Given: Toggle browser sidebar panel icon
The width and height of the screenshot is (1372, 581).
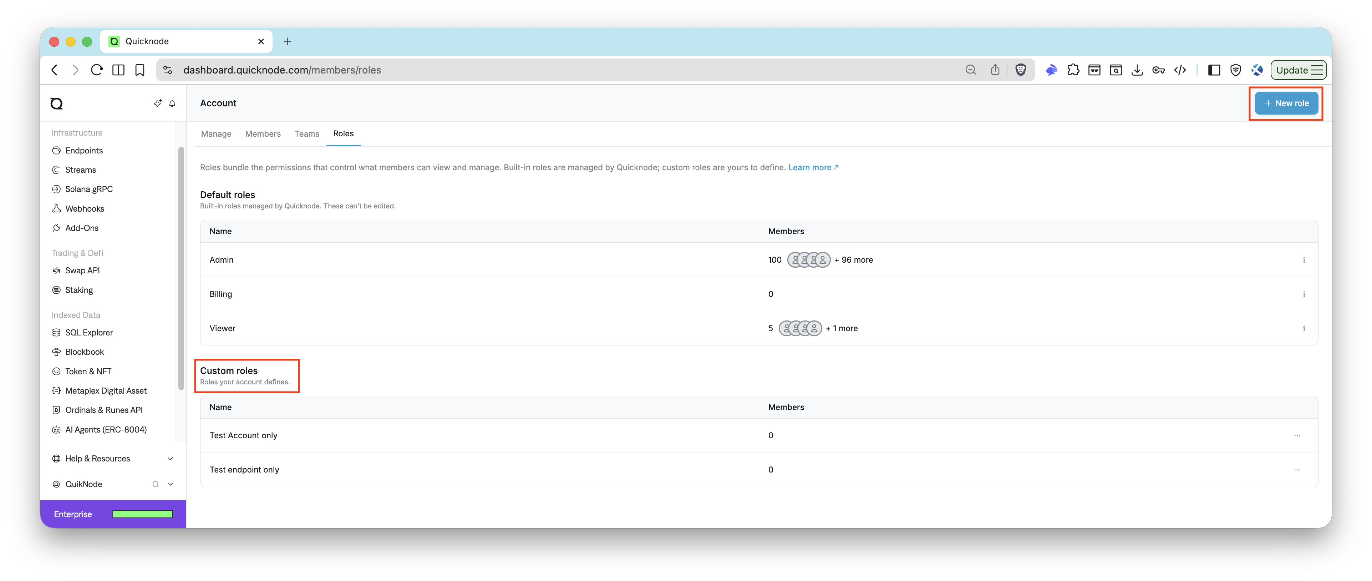Looking at the screenshot, I should pos(1214,70).
